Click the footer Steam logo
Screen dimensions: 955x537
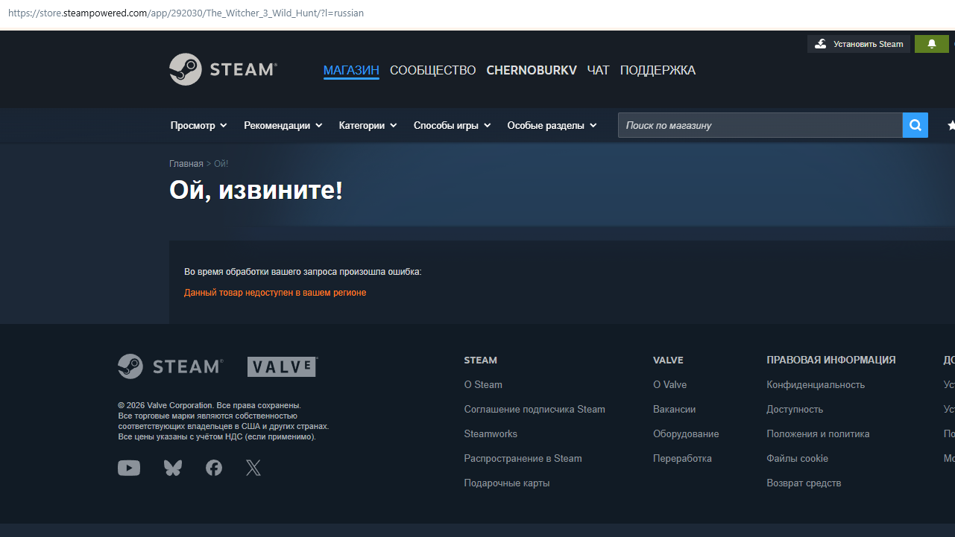point(171,366)
